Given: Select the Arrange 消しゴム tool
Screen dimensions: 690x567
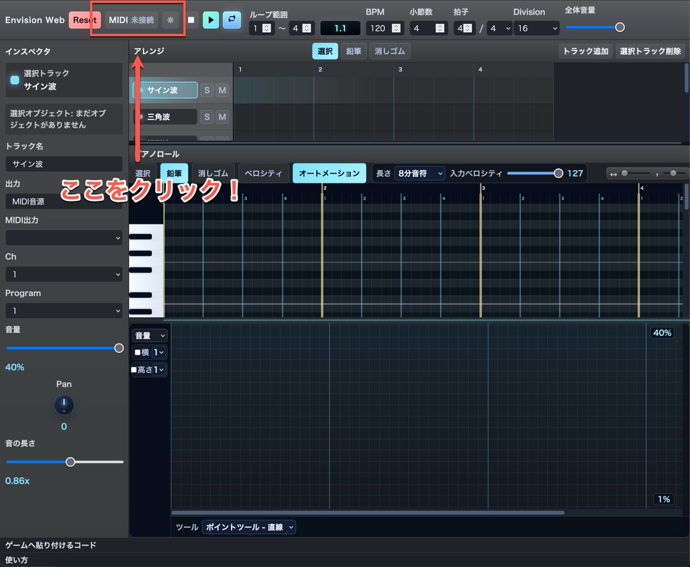Looking at the screenshot, I should tap(390, 51).
